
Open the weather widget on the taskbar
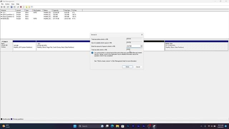point(6,126)
